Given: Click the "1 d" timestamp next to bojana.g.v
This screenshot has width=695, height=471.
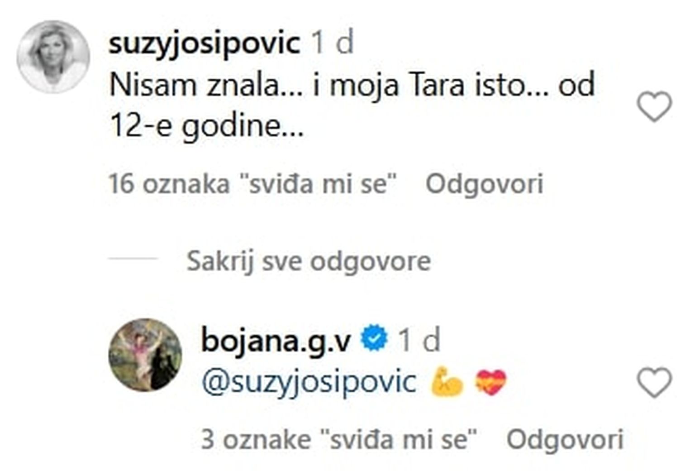Looking at the screenshot, I should pos(419,341).
